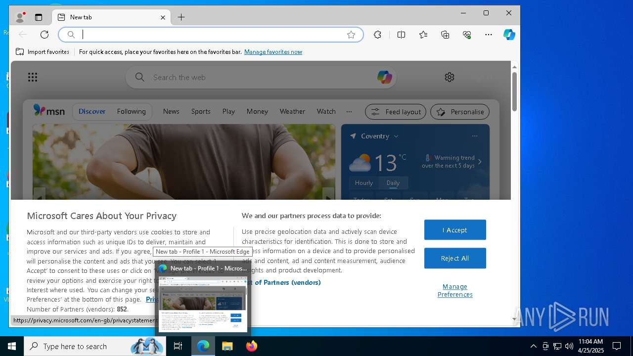Open the News section
The image size is (633, 356).
tap(171, 112)
